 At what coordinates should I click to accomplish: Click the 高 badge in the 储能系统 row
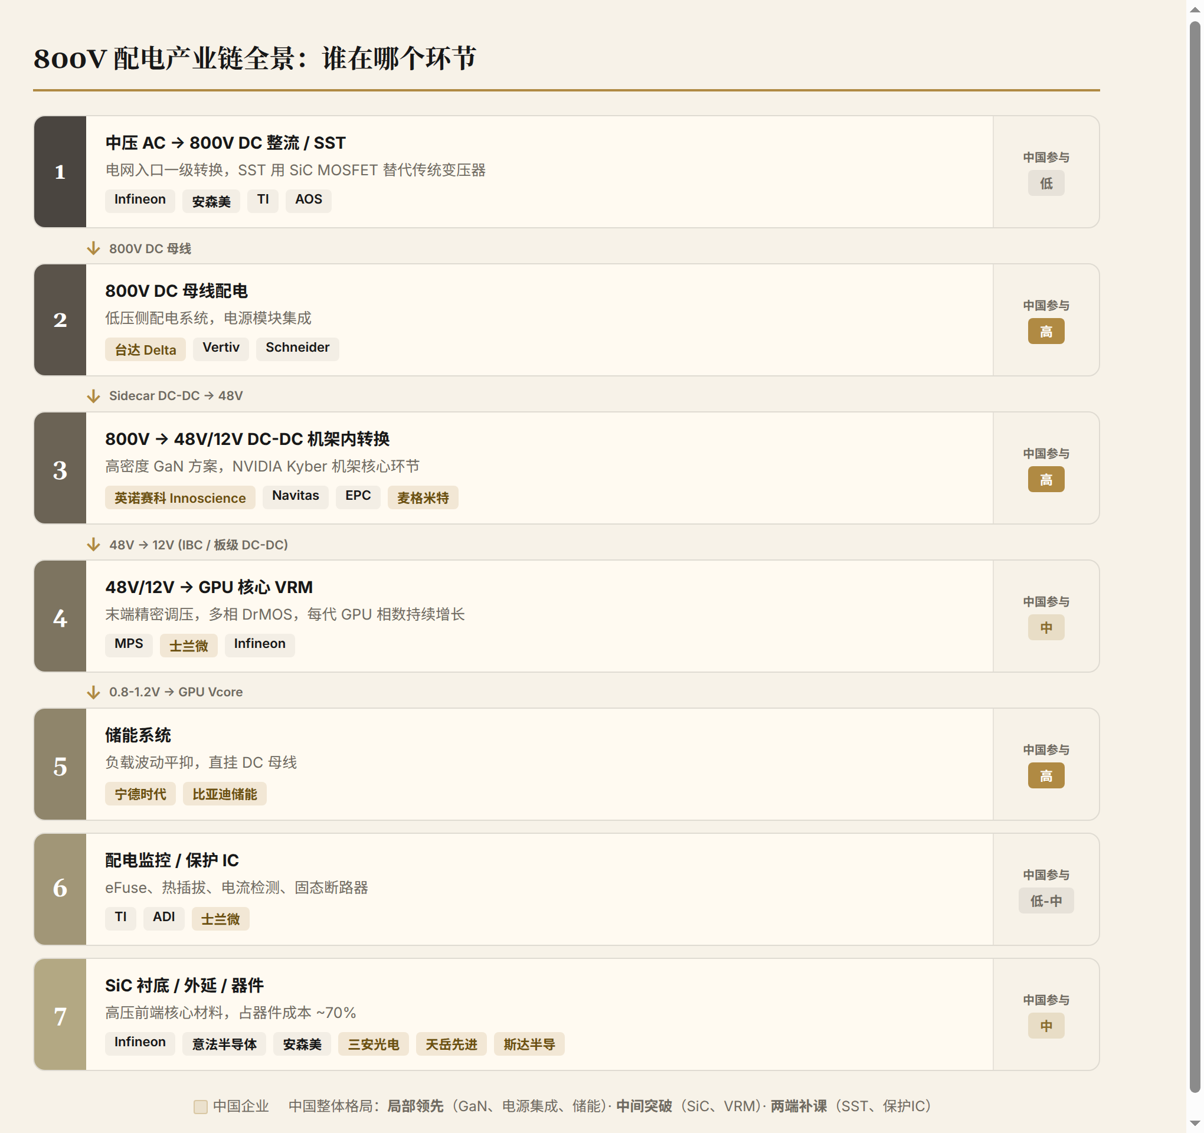1046,776
